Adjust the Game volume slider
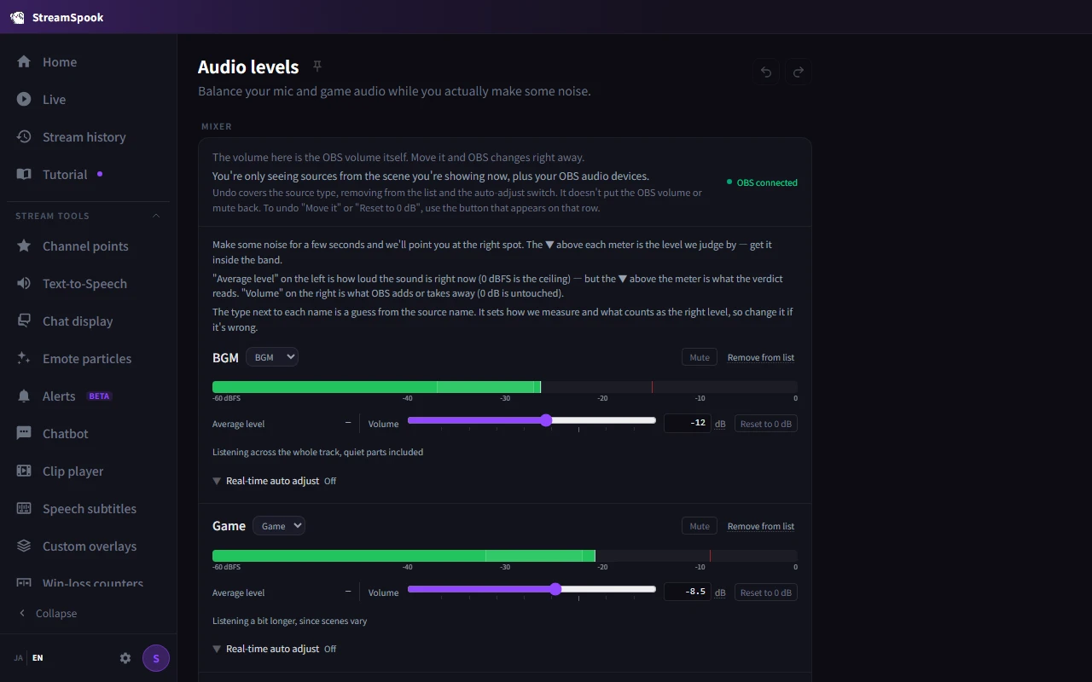This screenshot has height=682, width=1092. coord(531,589)
